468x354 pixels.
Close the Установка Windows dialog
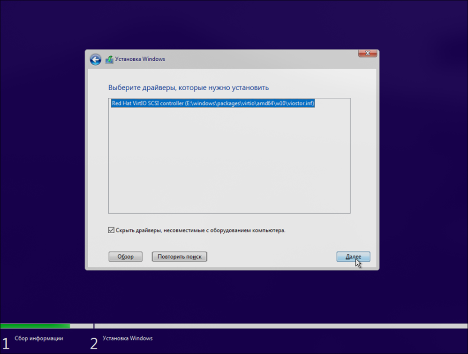[x=368, y=53]
